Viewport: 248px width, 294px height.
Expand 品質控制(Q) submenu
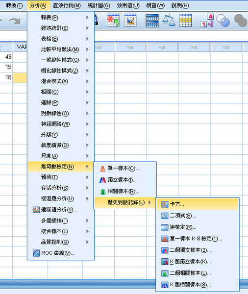click(x=61, y=242)
